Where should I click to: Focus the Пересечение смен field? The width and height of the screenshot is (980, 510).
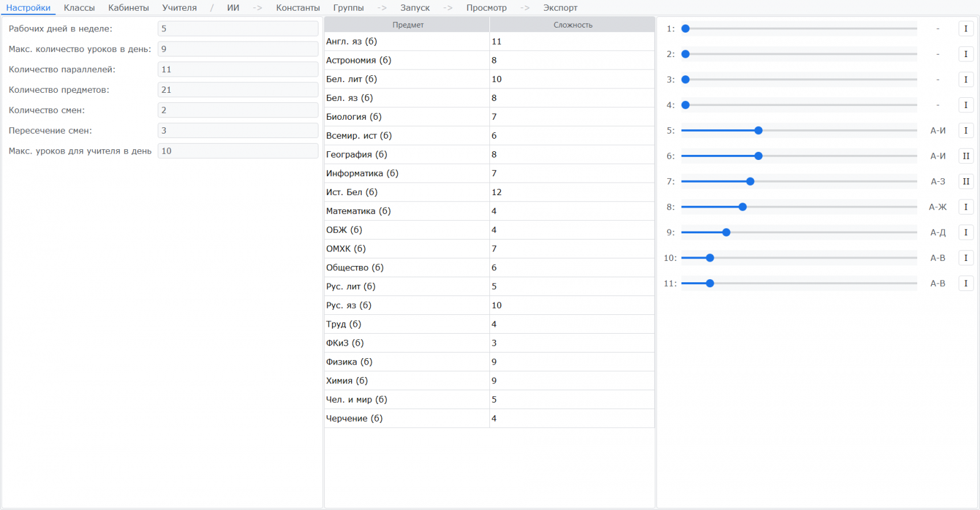coord(238,130)
